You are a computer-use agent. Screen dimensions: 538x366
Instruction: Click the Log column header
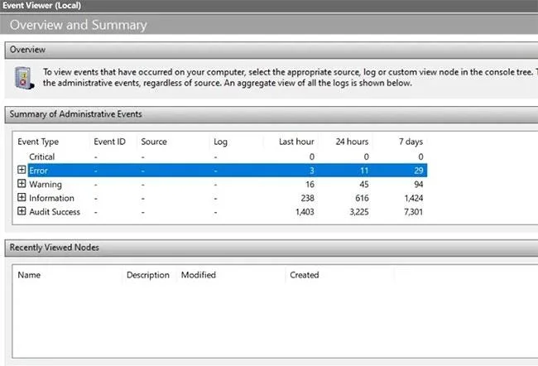pos(220,142)
